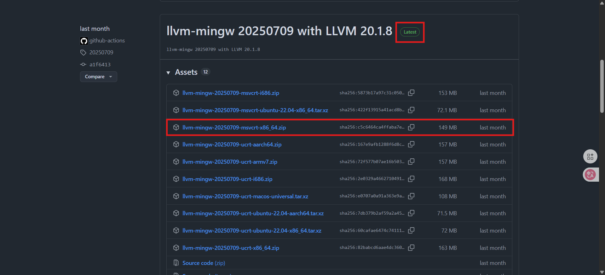Download llvm-mingw-20250709-ucrt-macos-universal.tar.xz
This screenshot has width=605, height=275.
[x=245, y=196]
